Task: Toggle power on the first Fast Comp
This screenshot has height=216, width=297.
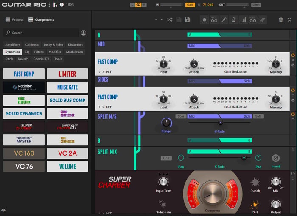Action: tap(293, 55)
